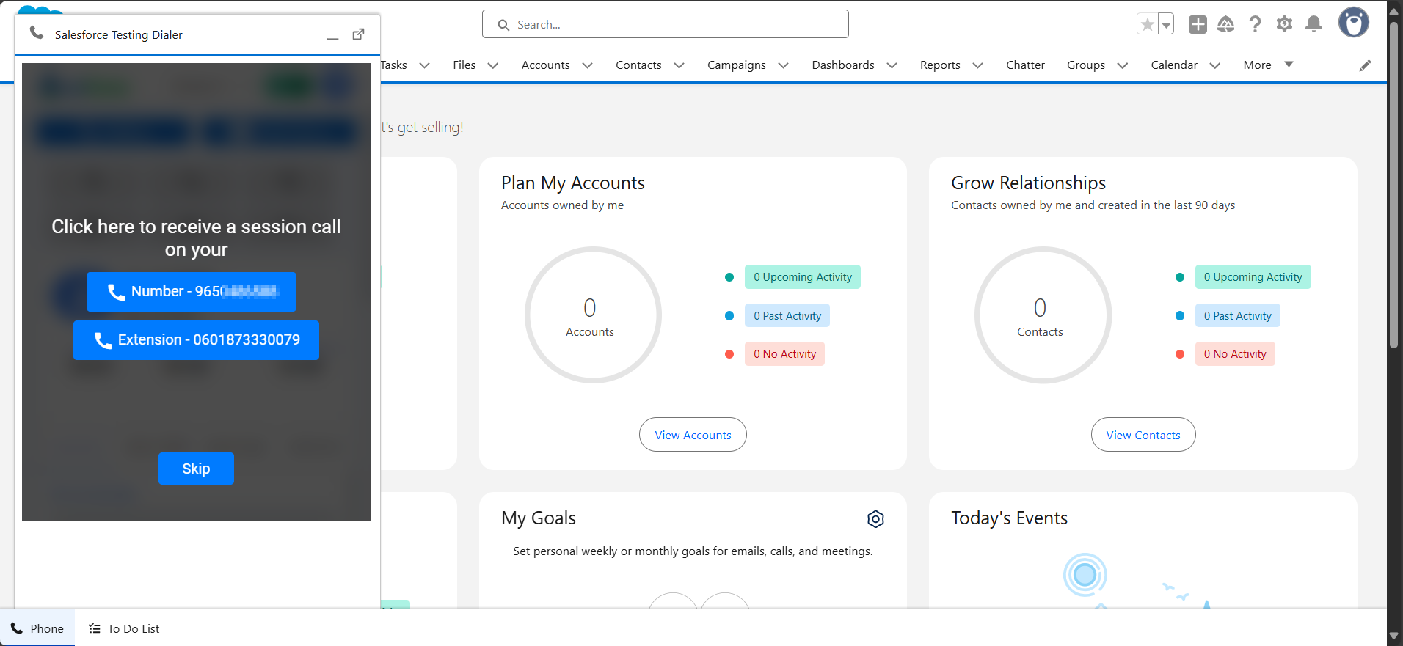Click 0 No Activity under Grow Relationships
The height and width of the screenshot is (646, 1403).
pos(1235,354)
